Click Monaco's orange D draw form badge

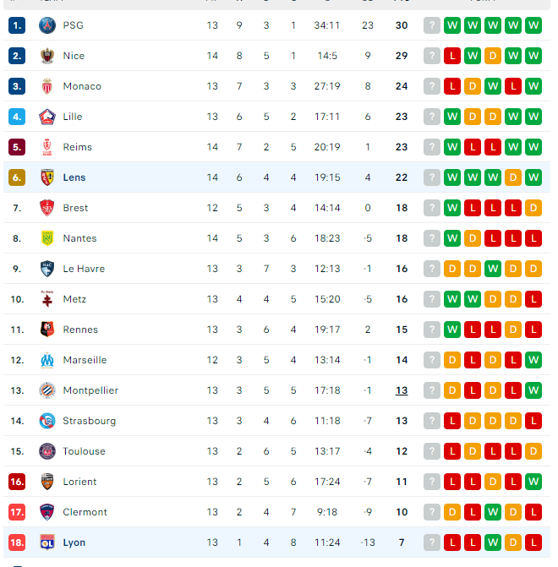coord(473,86)
